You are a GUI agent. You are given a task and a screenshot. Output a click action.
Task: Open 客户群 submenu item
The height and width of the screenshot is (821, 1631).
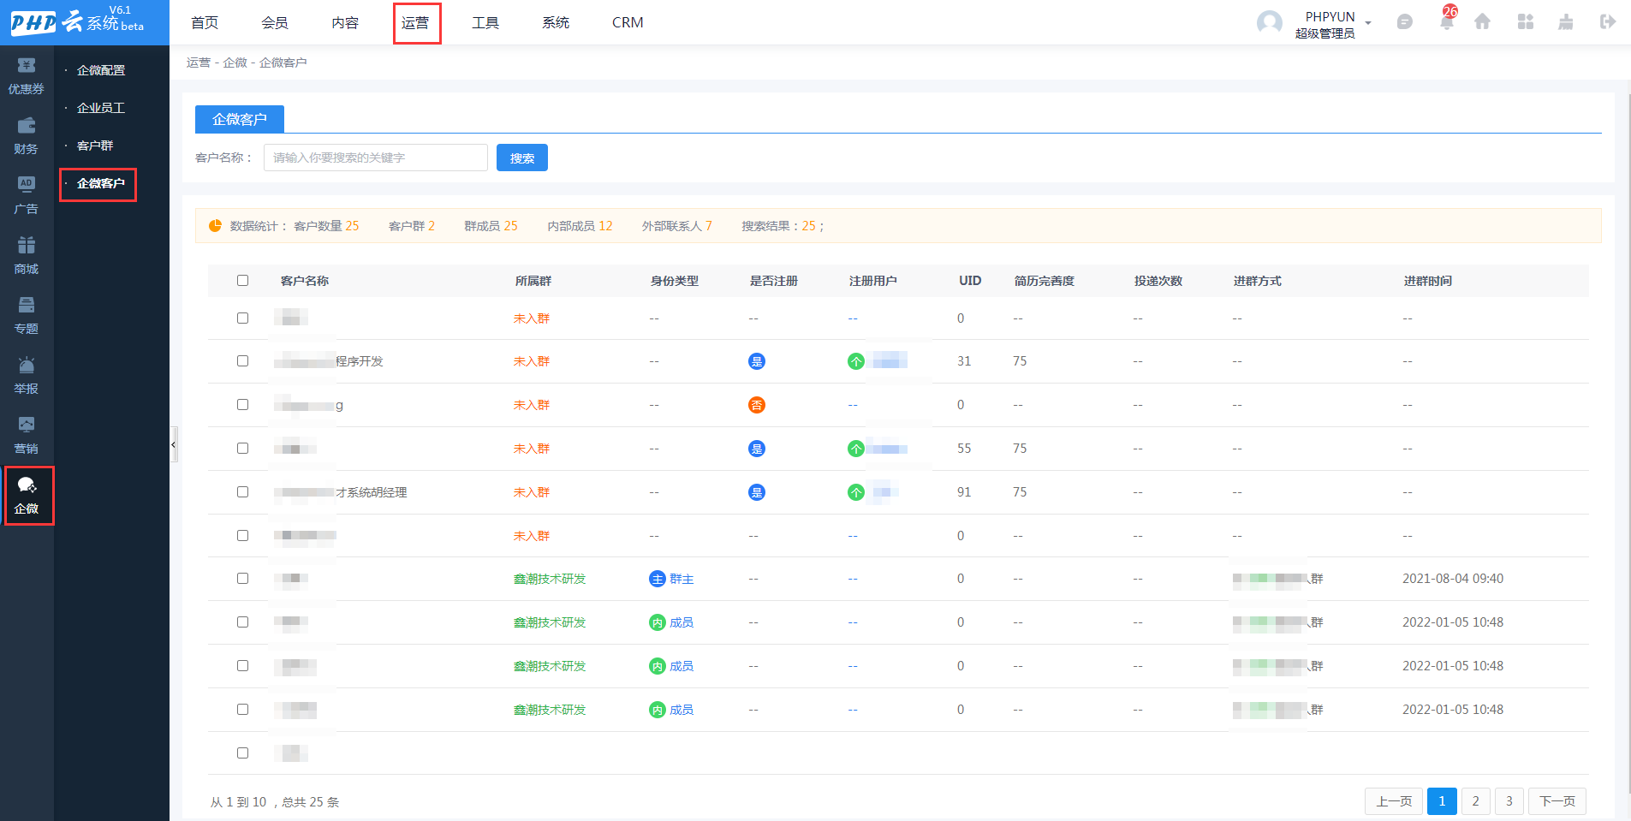point(95,146)
